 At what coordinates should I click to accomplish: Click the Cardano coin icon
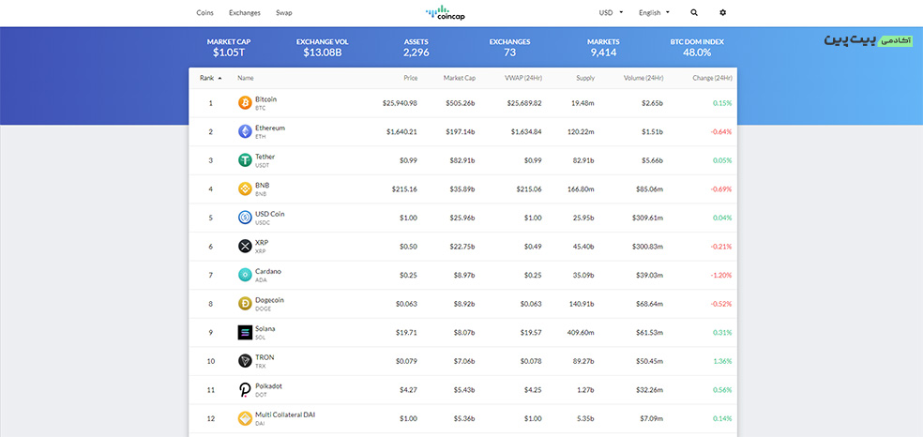click(245, 275)
